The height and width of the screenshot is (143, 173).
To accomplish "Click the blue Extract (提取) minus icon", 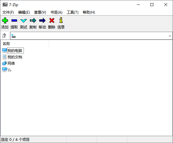I will click(14, 21).
